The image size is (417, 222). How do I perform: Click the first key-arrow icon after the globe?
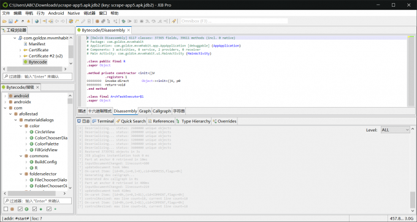point(44,21)
